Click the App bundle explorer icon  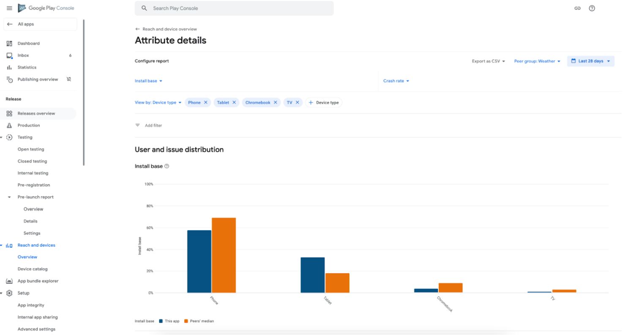pos(9,281)
